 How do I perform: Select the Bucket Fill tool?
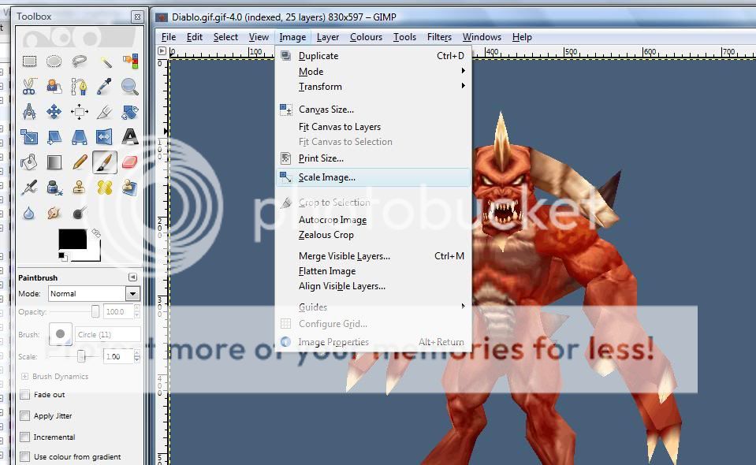coord(29,162)
